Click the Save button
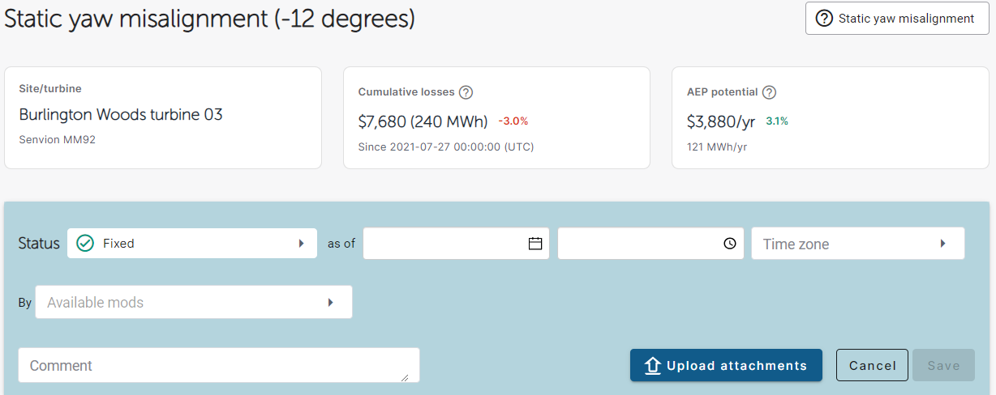 click(x=943, y=365)
